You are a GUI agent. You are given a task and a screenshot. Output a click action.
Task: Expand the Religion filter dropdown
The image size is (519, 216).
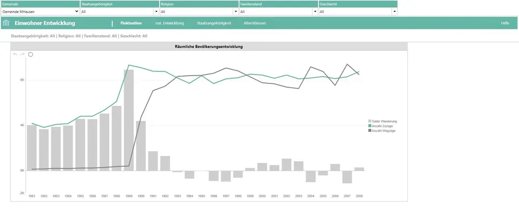click(199, 11)
